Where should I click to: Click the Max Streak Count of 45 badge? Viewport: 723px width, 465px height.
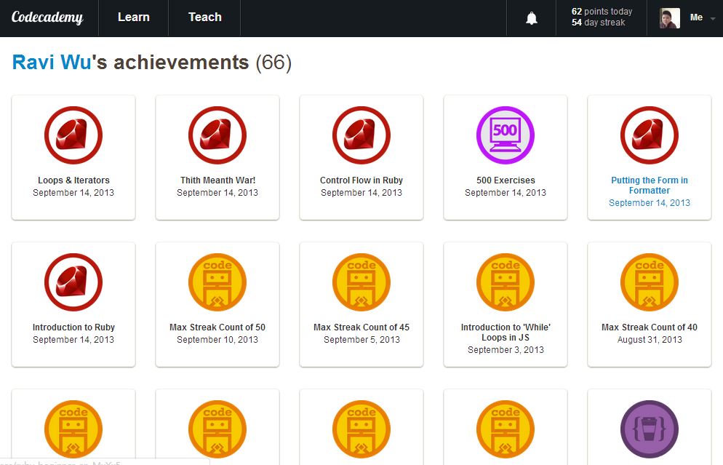click(x=361, y=283)
